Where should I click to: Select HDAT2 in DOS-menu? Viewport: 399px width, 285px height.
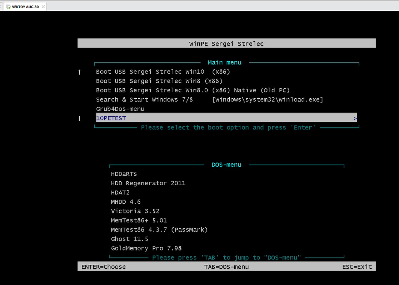(x=120, y=193)
